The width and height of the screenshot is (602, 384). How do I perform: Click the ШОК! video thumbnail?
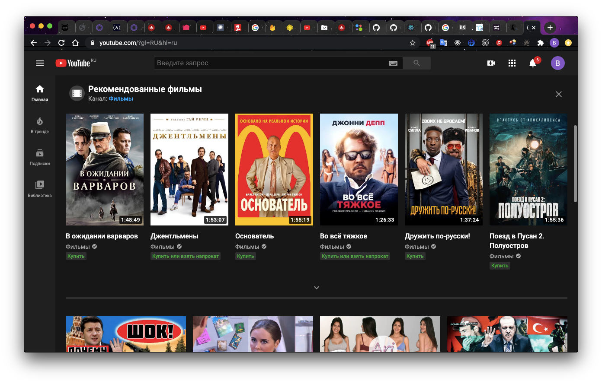126,334
